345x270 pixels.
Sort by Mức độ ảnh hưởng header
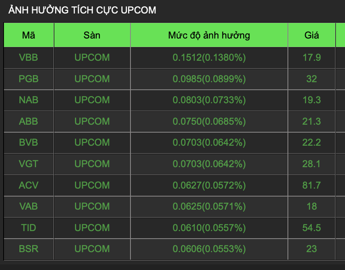point(209,35)
